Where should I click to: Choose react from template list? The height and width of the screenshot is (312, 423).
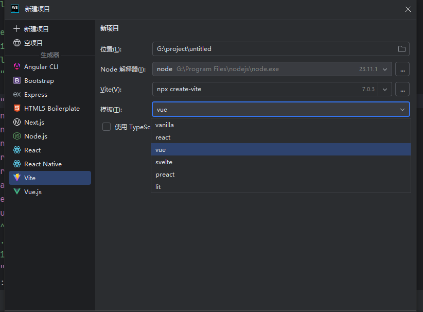coord(281,137)
